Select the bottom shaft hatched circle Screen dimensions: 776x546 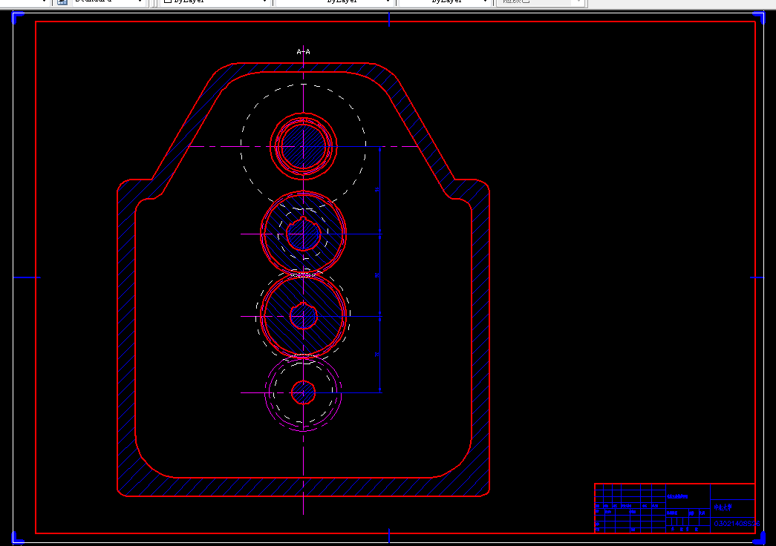pos(304,392)
